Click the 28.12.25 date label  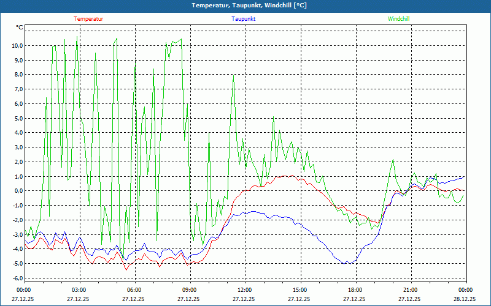[465, 299]
